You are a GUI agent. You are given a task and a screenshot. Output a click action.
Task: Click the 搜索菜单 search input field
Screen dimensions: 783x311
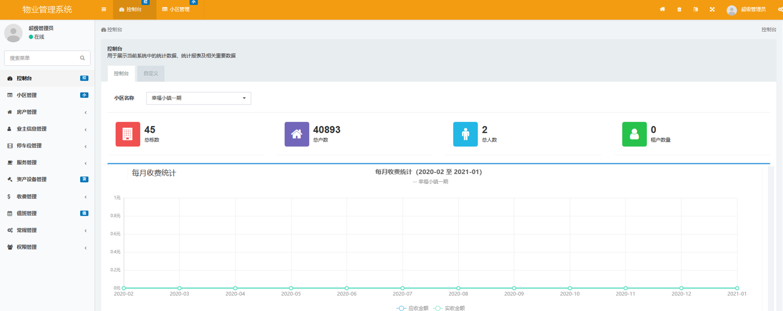42,58
